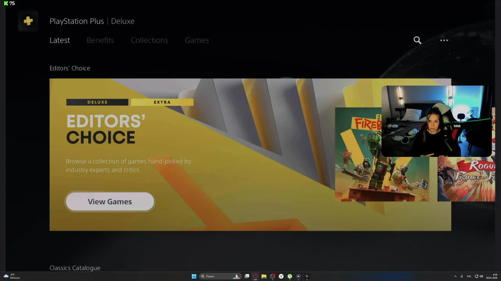This screenshot has height=281, width=501.
Task: Open the black camera-style taskbar icon
Action: point(307,276)
